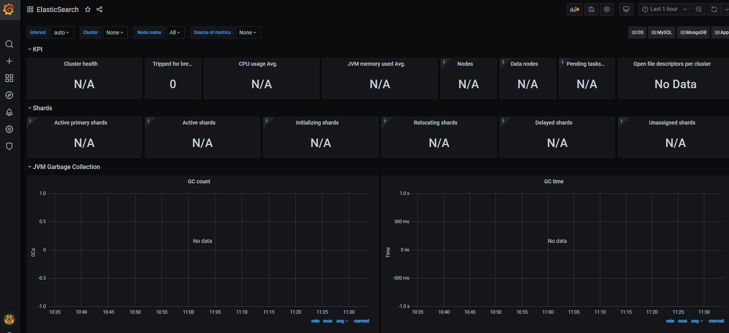
Task: Click the Grafana logo home icon
Action: click(9, 9)
